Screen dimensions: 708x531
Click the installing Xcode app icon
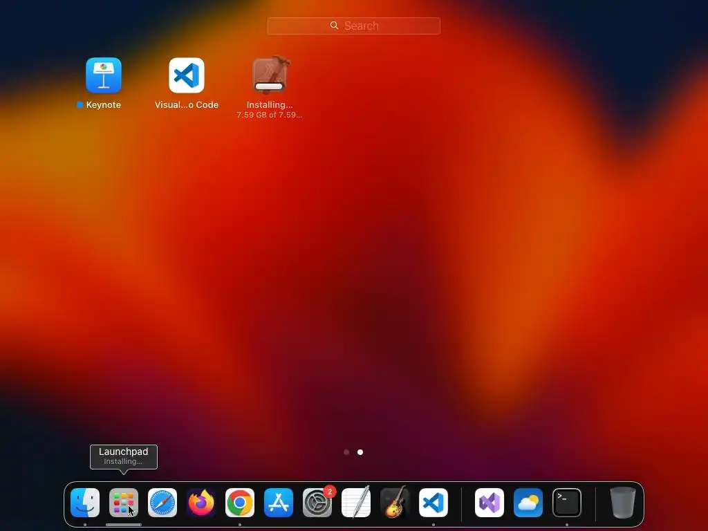click(270, 75)
